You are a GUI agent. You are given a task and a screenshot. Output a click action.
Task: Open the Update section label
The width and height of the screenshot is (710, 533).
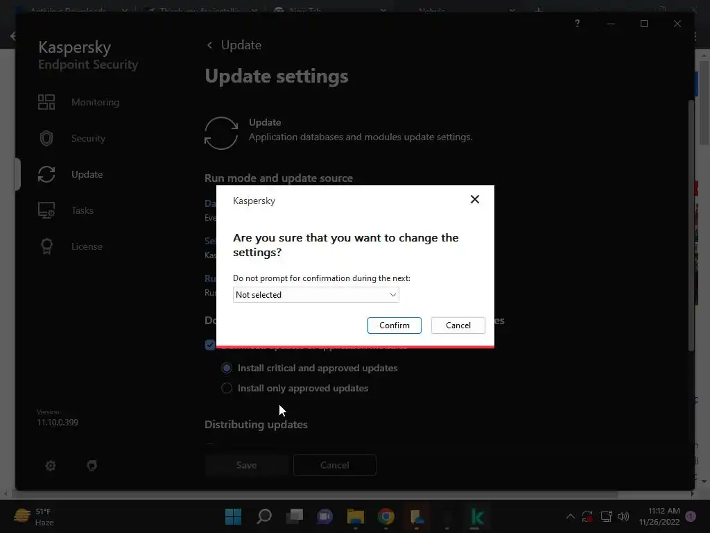pyautogui.click(x=87, y=174)
